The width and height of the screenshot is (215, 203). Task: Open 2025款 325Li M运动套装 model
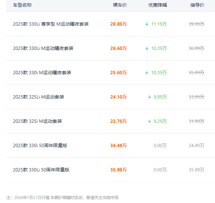coord(38,97)
